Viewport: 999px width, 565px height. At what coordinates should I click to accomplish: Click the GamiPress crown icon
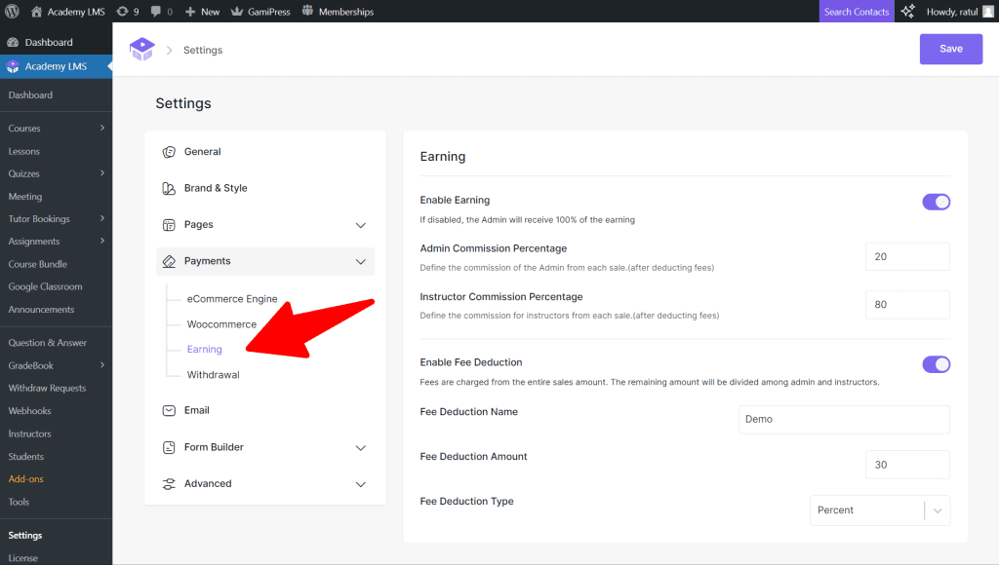236,12
